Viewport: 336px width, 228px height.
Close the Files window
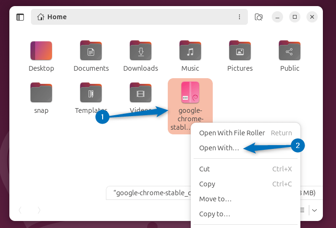[x=312, y=17]
